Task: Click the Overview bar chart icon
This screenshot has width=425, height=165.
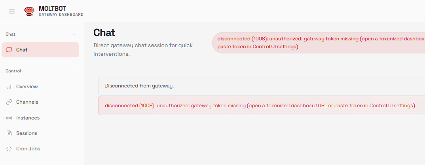Action: click(x=9, y=87)
